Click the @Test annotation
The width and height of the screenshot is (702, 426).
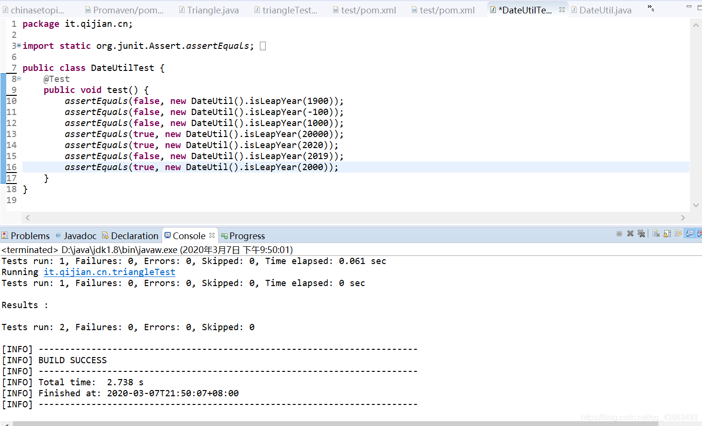[57, 79]
